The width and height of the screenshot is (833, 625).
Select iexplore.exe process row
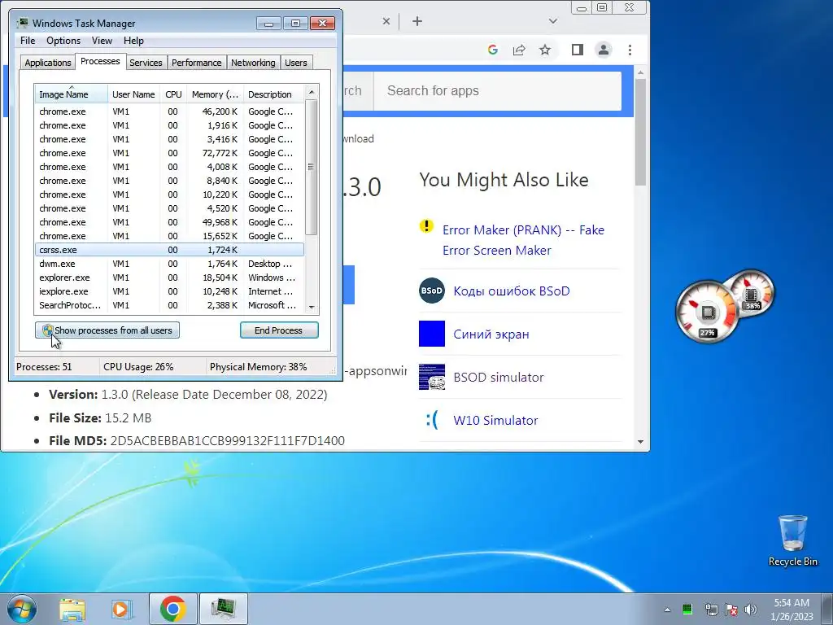(x=169, y=291)
